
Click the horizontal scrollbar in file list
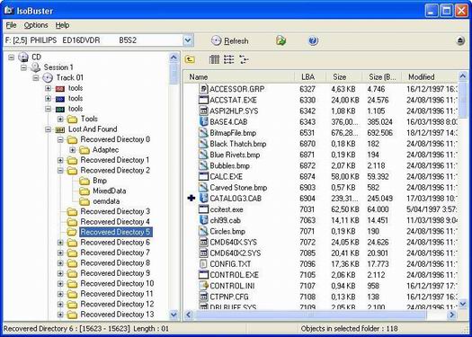click(320, 315)
